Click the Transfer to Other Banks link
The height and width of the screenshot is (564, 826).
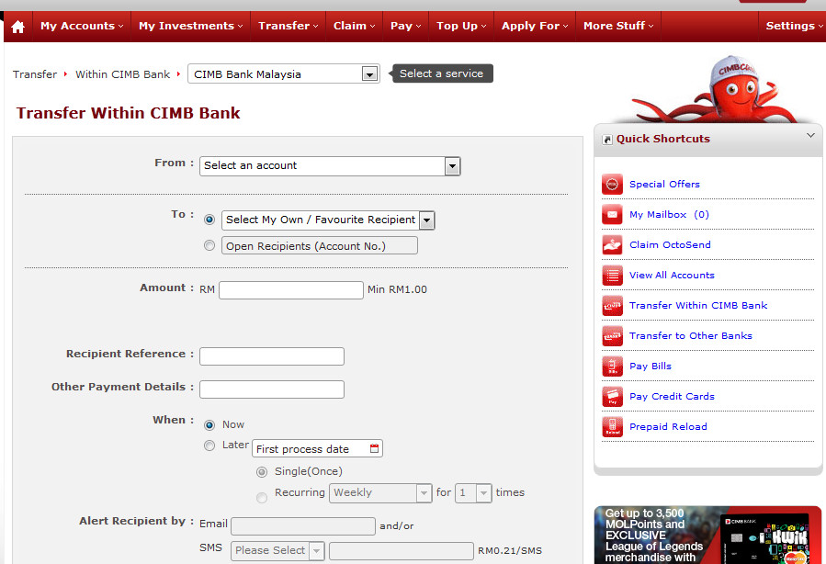pos(691,335)
